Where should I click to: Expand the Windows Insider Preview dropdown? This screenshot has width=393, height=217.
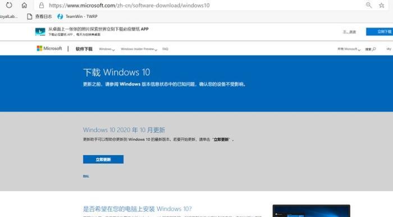coord(139,49)
